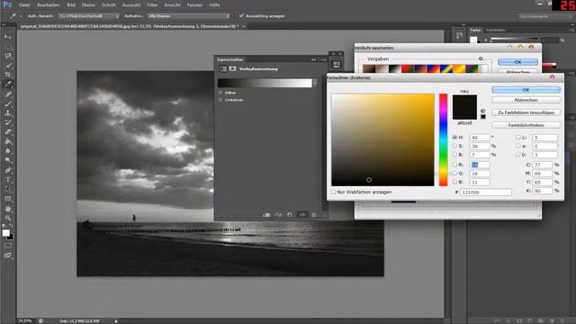Viewport: 576px width, 324px height.
Task: Click the gradient preview bar in Eigenschaften
Action: pyautogui.click(x=265, y=84)
